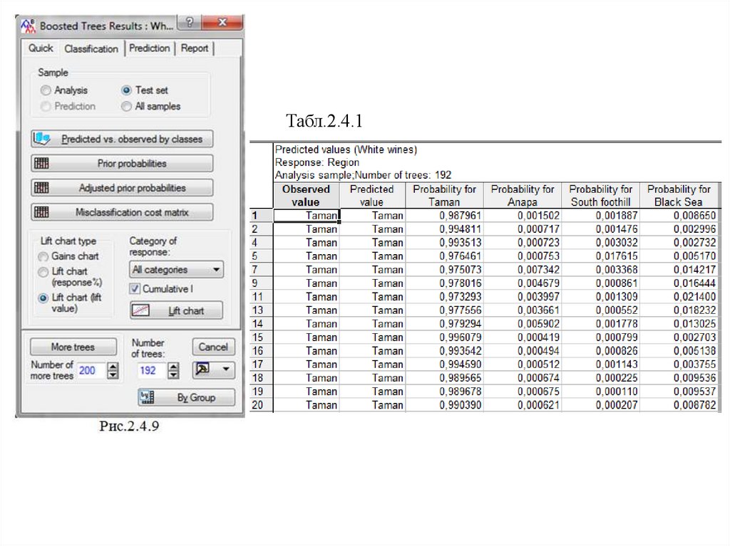Open the All categories dropdown

(x=177, y=270)
